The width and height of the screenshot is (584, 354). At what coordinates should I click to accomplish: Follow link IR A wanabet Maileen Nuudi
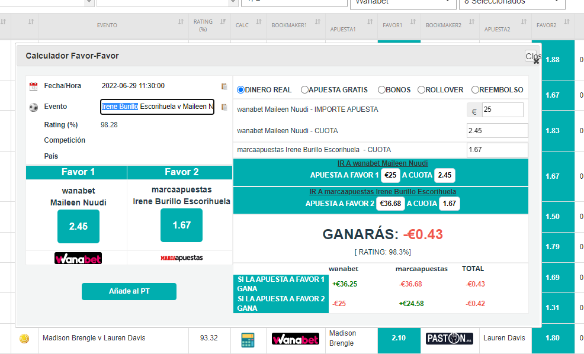(x=383, y=163)
